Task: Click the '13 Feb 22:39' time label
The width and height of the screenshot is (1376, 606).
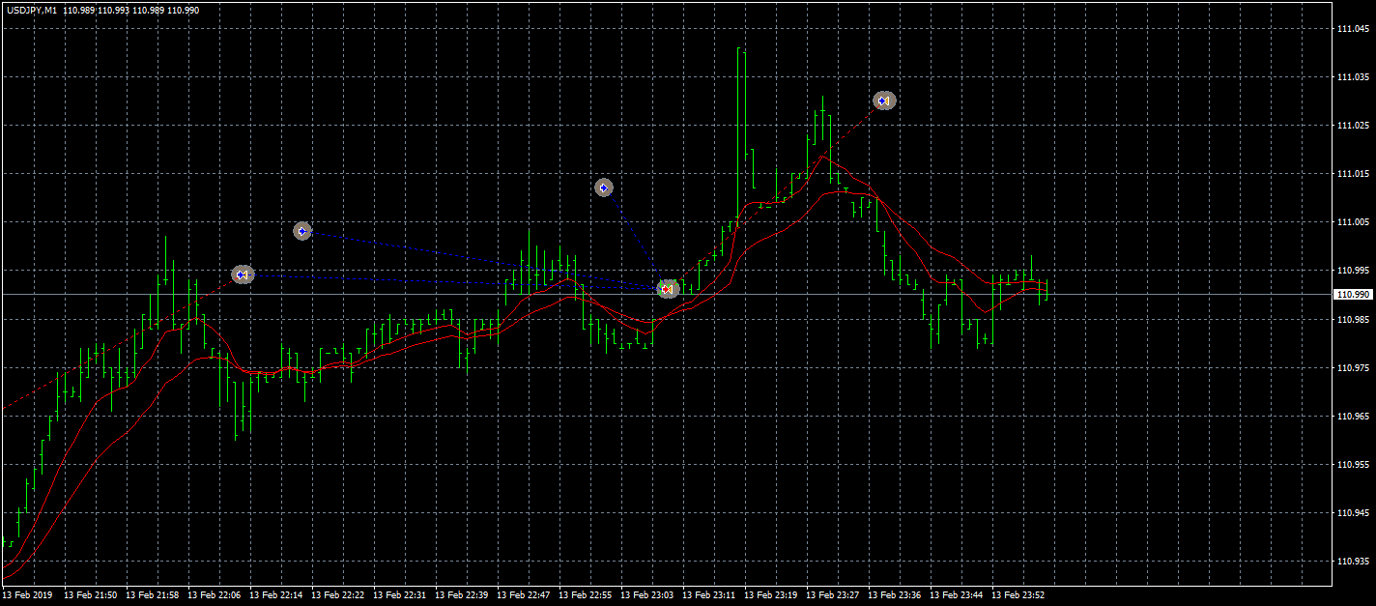Action: (461, 595)
